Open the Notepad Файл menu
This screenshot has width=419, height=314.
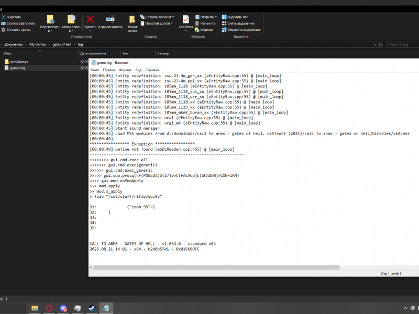[x=95, y=70]
